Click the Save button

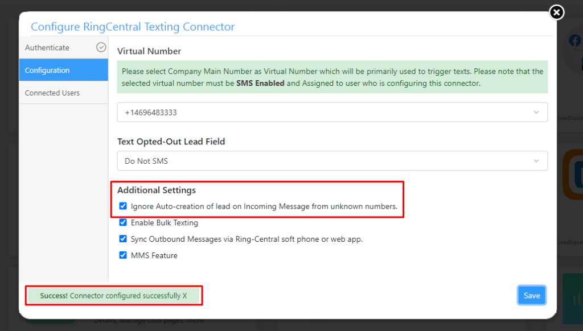coord(531,295)
